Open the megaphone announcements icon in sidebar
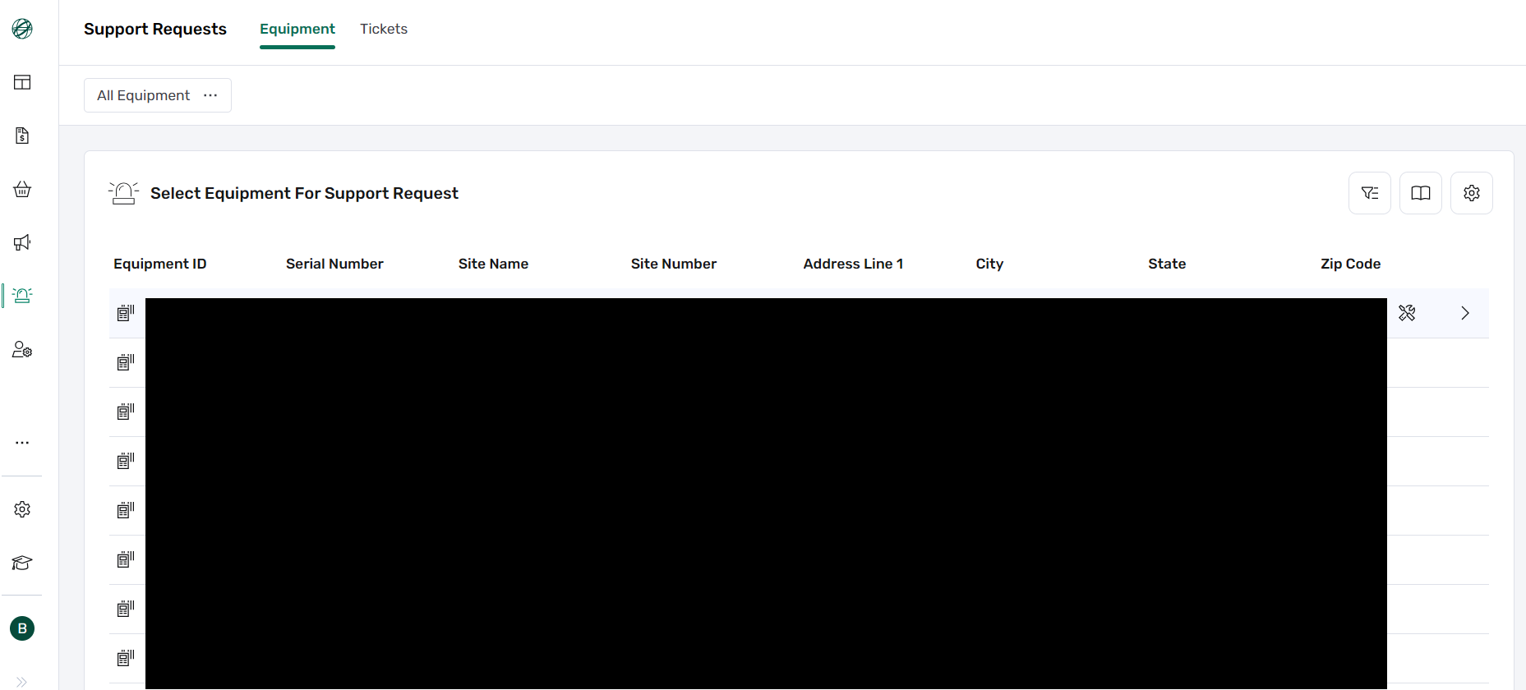The width and height of the screenshot is (1526, 690). pos(22,242)
